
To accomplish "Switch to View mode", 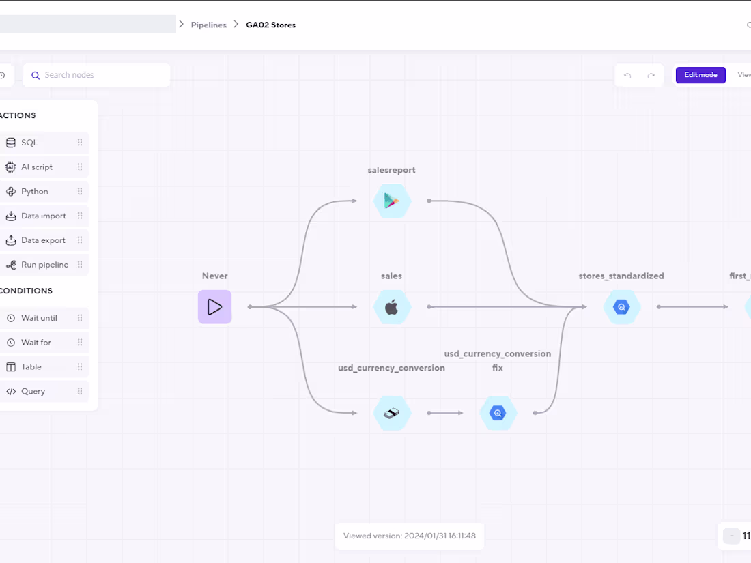I will click(x=744, y=75).
